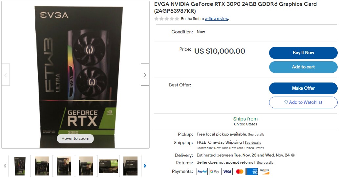Click the Buy It Now button

click(303, 53)
